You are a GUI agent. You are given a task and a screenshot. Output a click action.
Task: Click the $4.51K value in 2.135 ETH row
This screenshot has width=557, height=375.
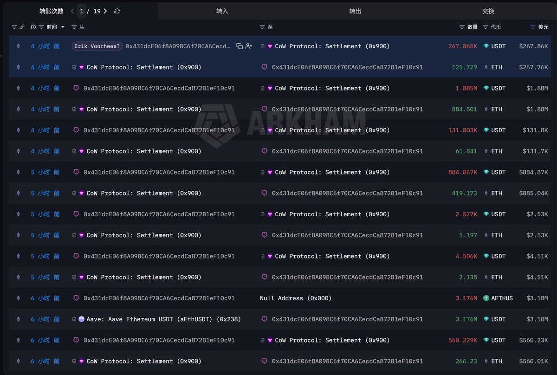tap(538, 277)
